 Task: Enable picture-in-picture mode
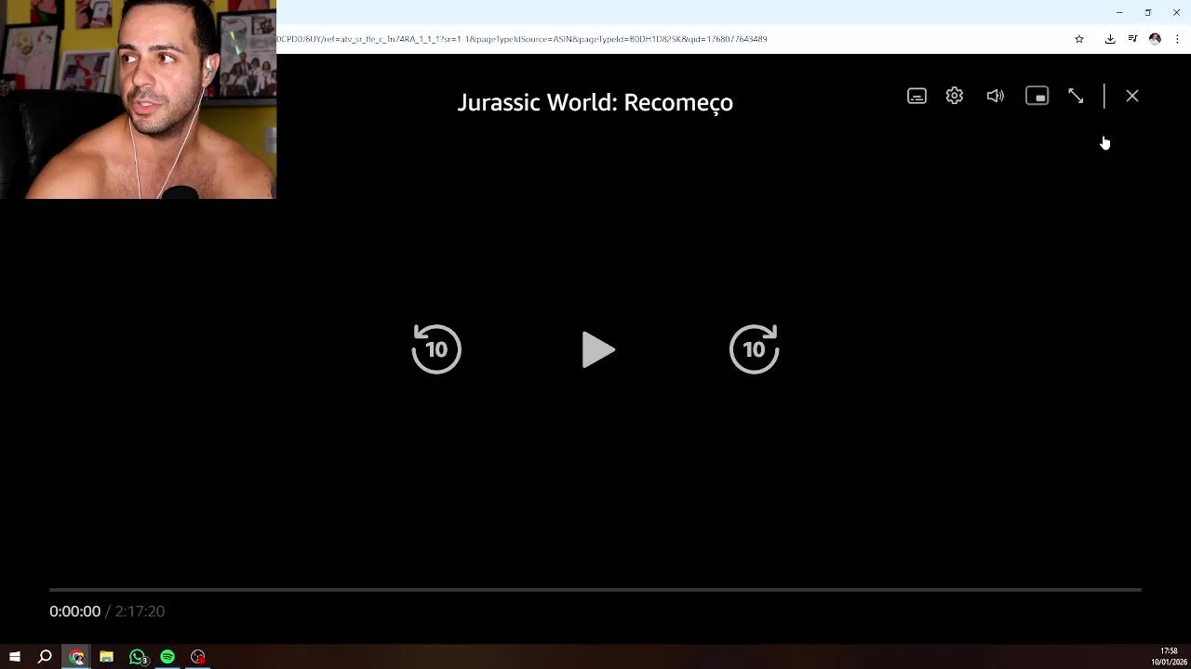tap(1037, 96)
